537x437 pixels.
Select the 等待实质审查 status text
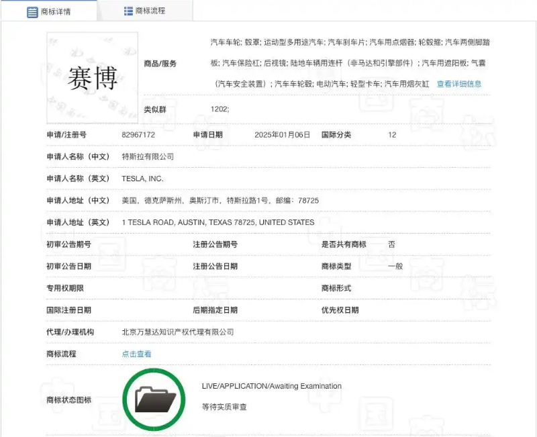pyautogui.click(x=224, y=407)
